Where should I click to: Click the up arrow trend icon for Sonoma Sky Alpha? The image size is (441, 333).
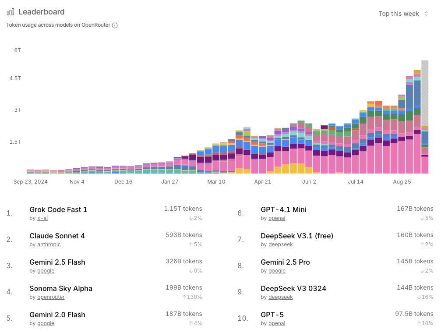click(x=184, y=297)
